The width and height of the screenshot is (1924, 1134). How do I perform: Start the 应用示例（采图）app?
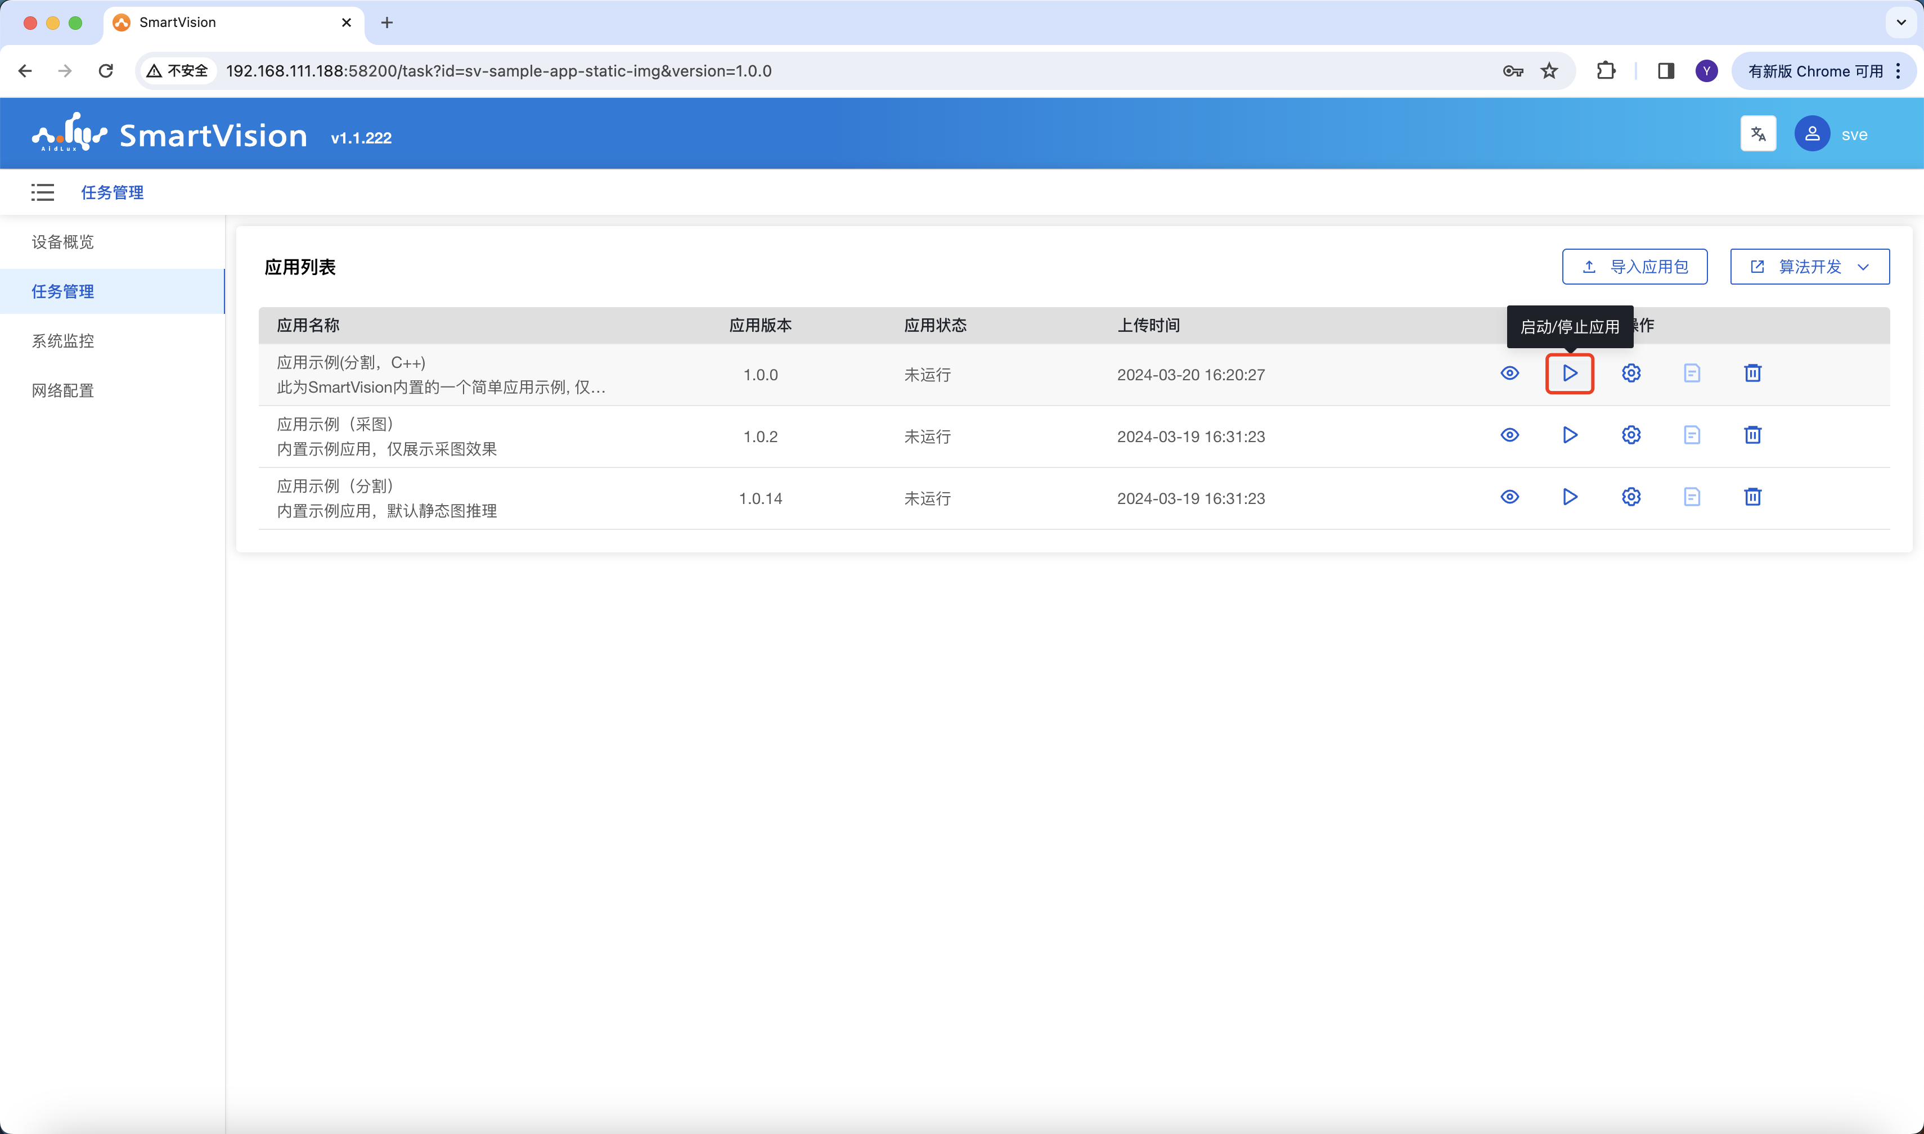click(1570, 435)
